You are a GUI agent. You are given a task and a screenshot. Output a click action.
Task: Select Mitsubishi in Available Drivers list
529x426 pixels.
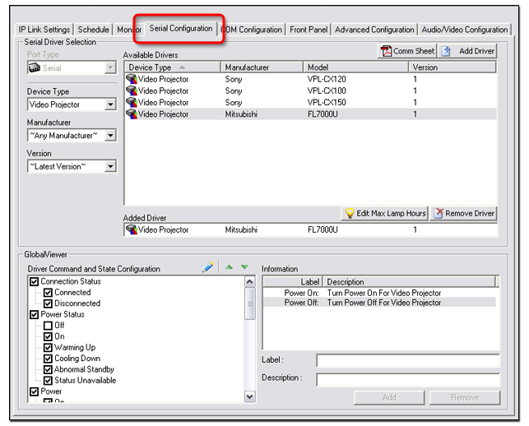point(241,114)
